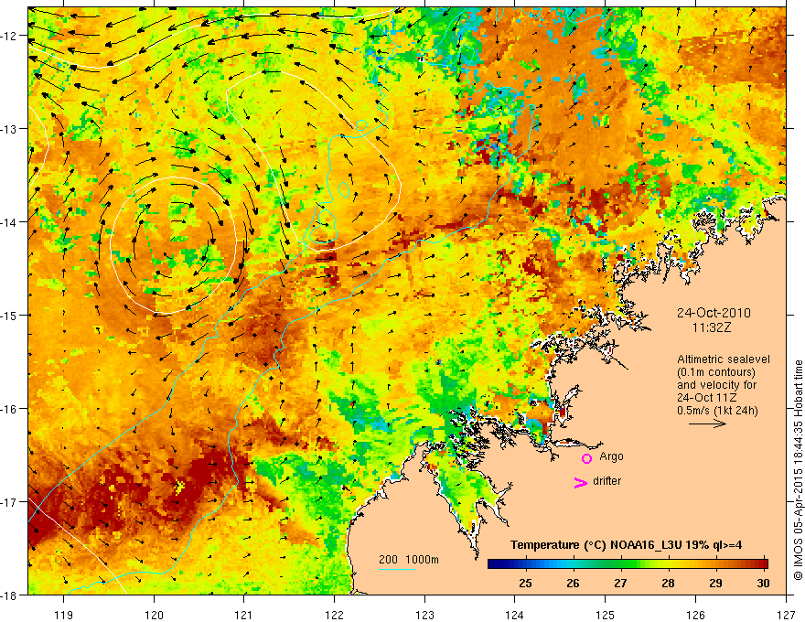This screenshot has width=805, height=622.
Task: Click the latitude axis label -16
Action: click(x=10, y=409)
